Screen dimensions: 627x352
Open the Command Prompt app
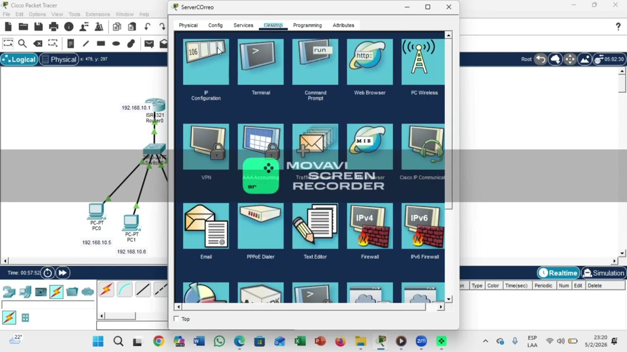point(315,62)
